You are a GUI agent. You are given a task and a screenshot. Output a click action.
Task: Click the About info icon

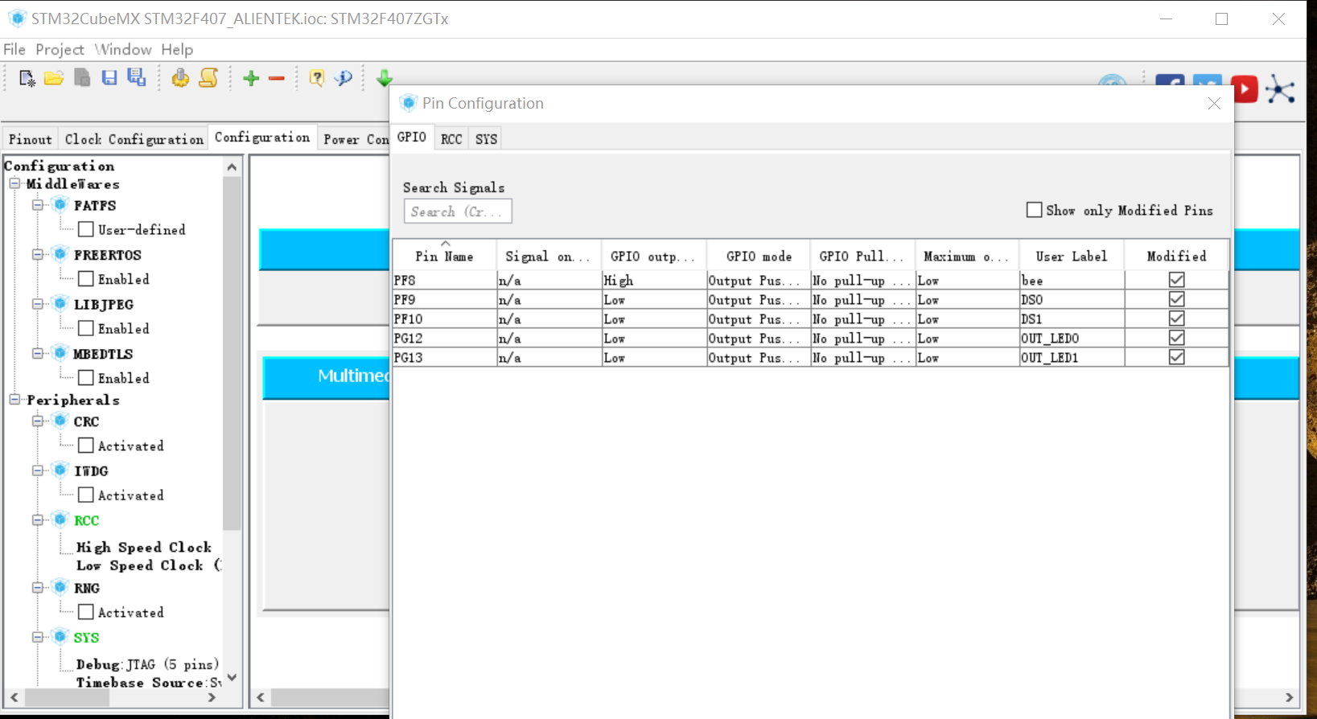point(344,78)
